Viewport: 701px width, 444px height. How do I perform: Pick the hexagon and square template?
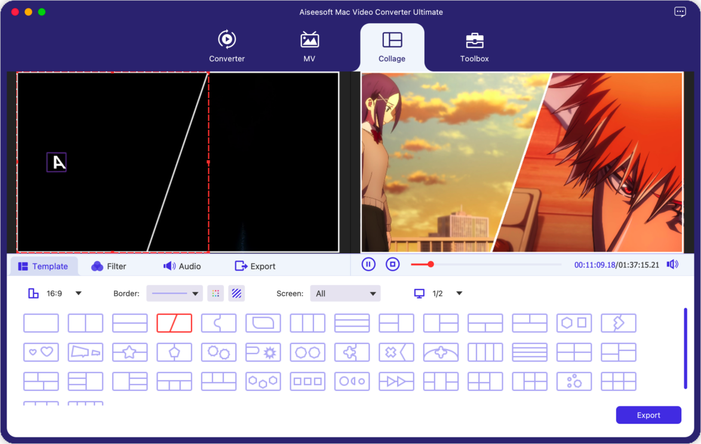coord(574,323)
